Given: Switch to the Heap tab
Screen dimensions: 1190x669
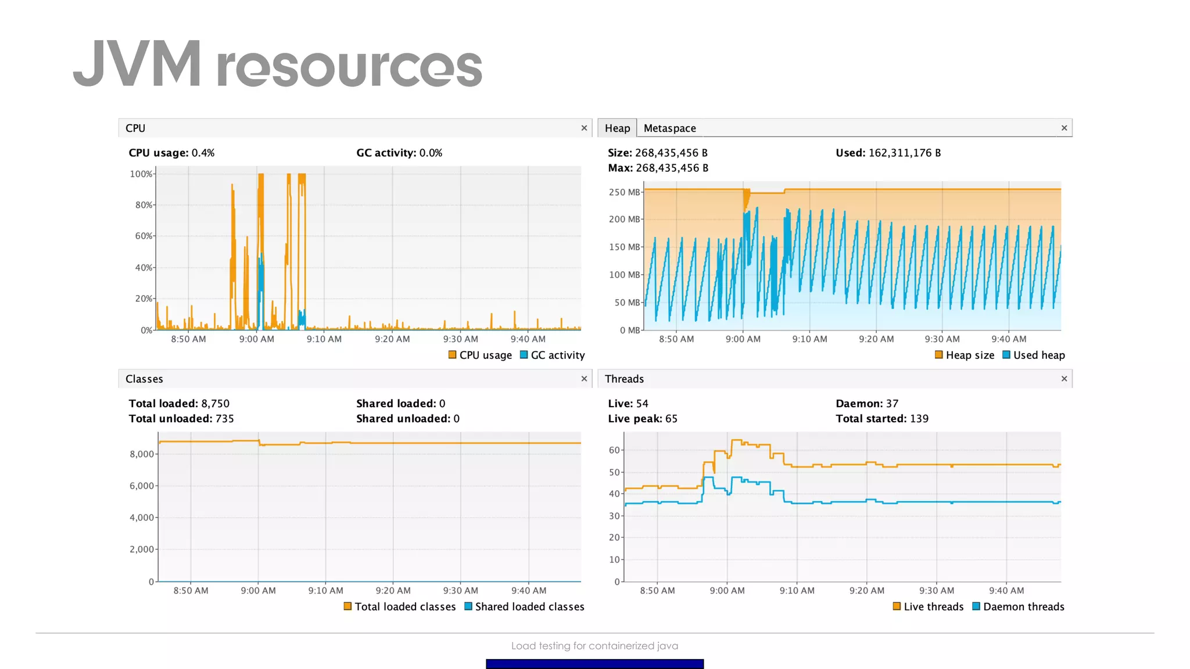Looking at the screenshot, I should tap(617, 128).
